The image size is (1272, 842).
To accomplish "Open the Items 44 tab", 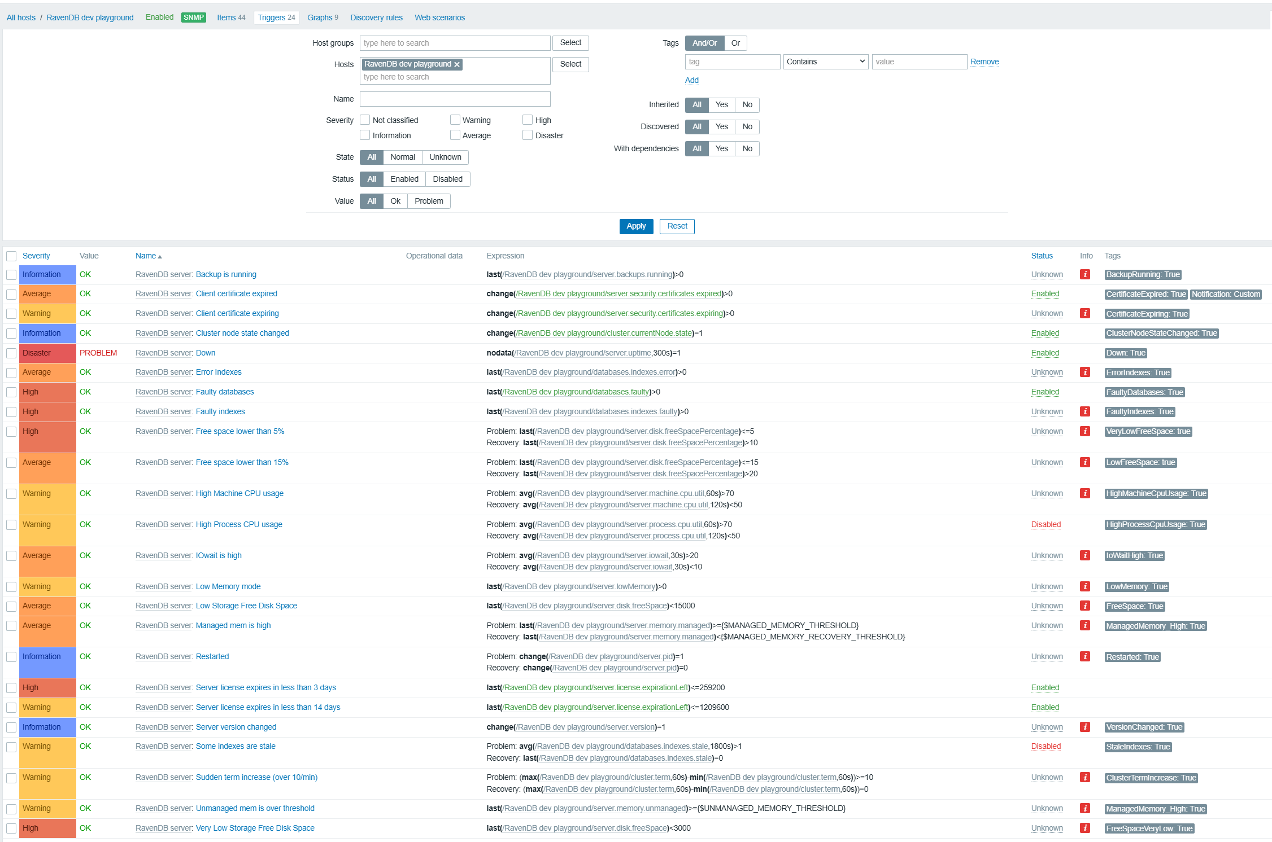I will (x=231, y=17).
